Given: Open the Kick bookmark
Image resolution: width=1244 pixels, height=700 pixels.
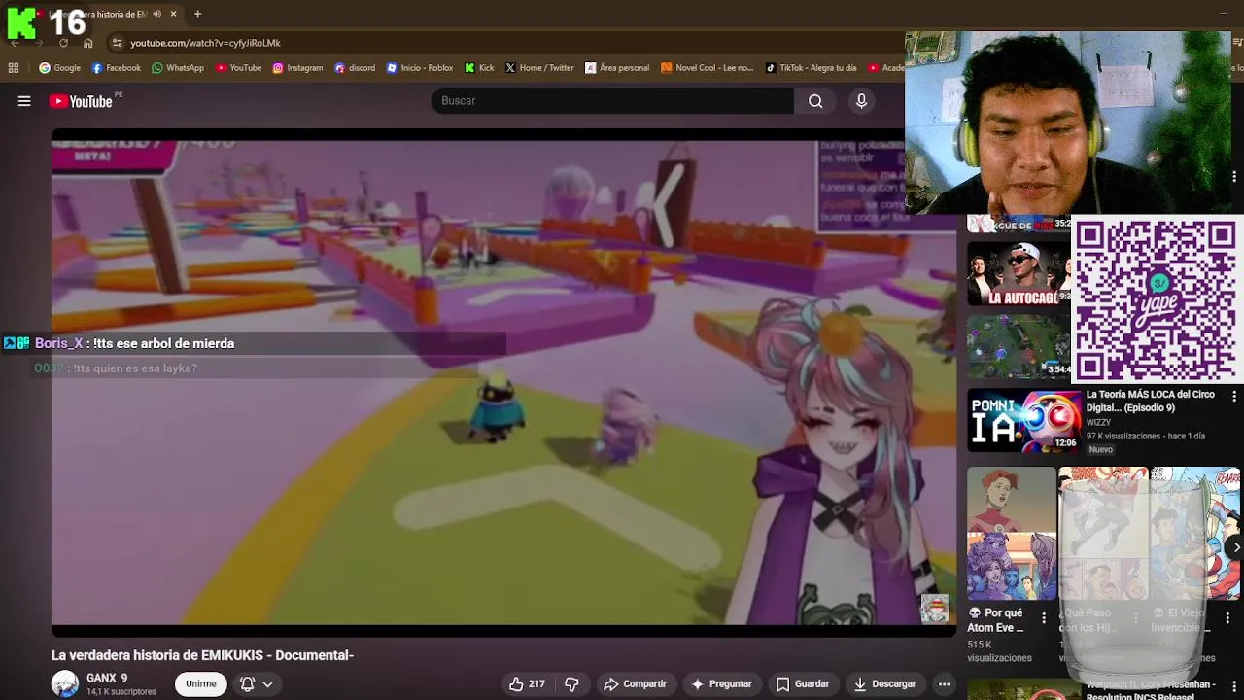Looking at the screenshot, I should pos(479,68).
